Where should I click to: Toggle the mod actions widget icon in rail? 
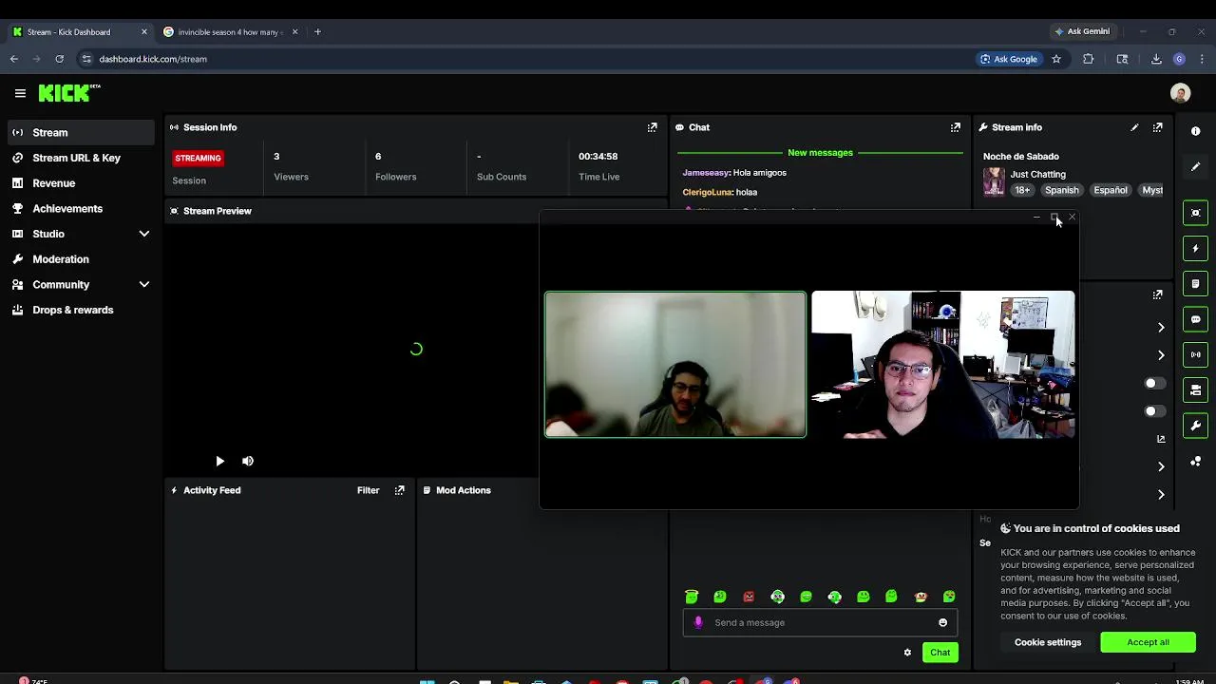click(x=1196, y=390)
